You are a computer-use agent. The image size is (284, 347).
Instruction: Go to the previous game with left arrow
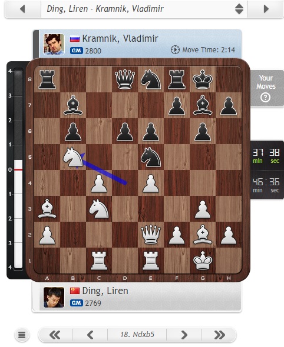[x=22, y=9]
